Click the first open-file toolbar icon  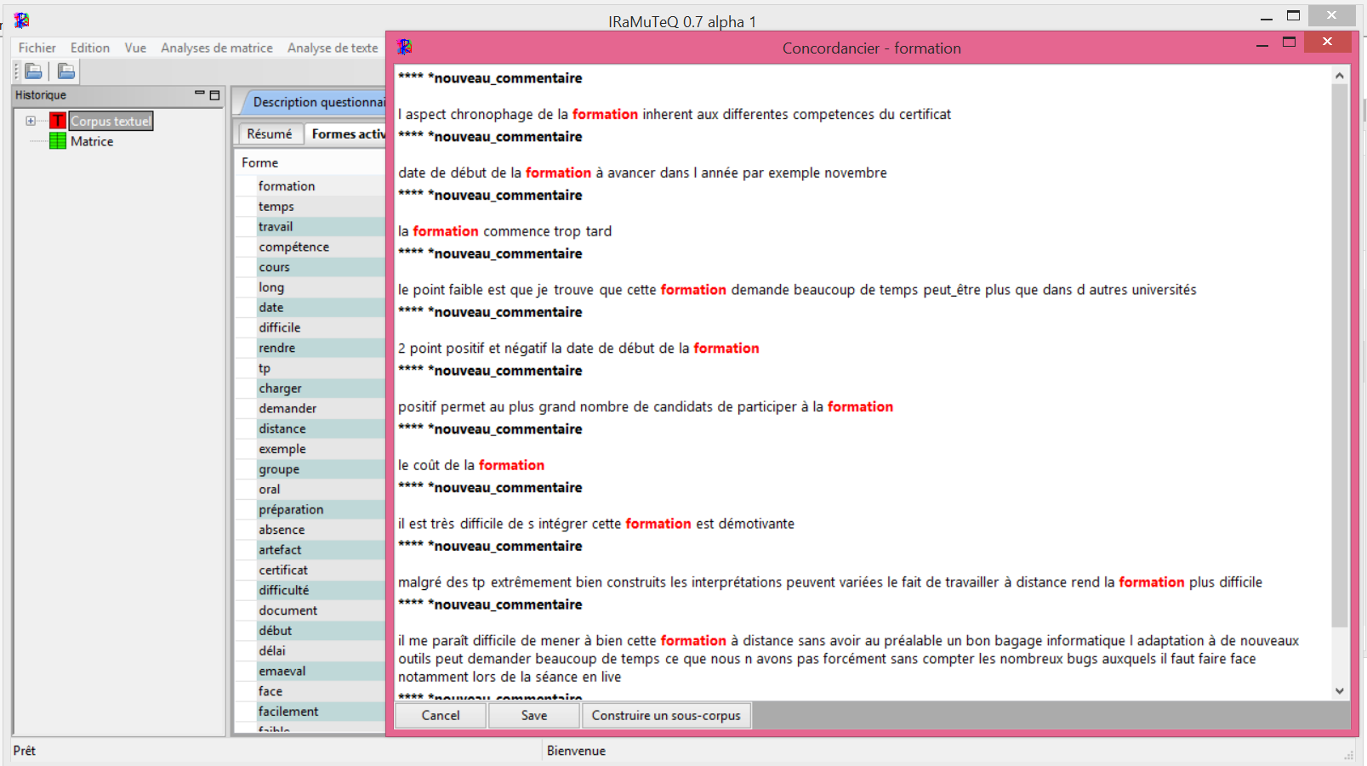(x=34, y=71)
